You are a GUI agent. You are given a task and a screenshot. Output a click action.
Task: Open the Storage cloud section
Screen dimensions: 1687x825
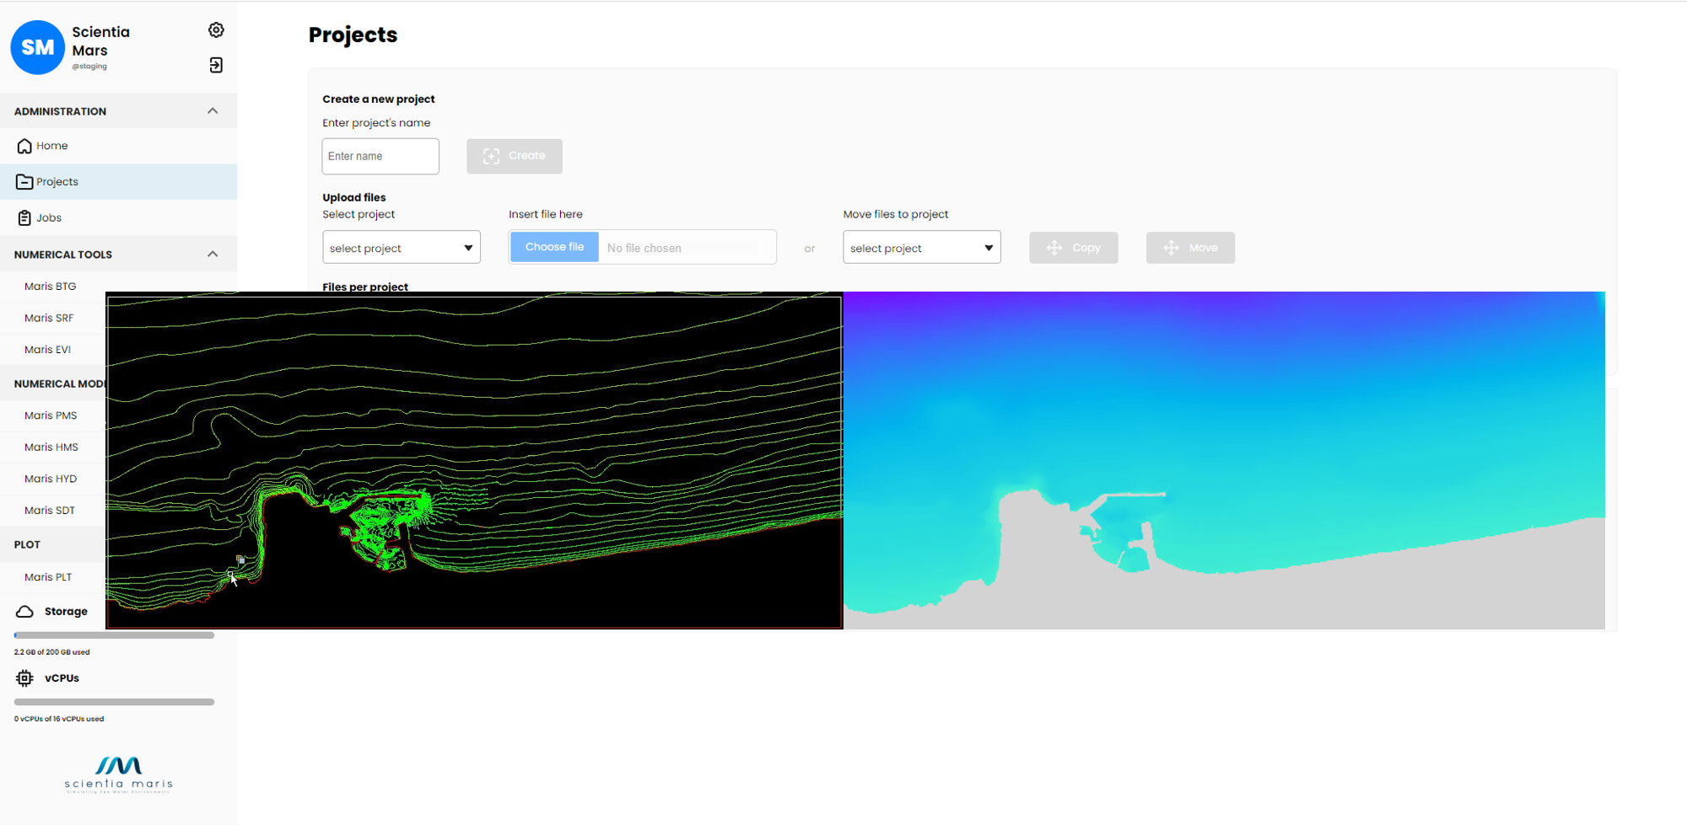(x=65, y=611)
